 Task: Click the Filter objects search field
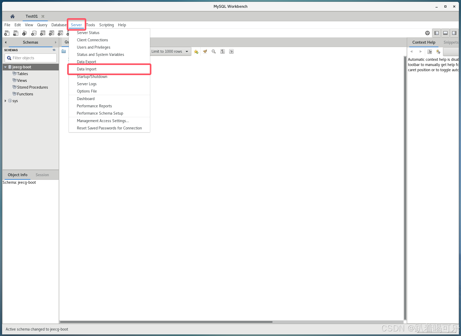tap(31, 58)
